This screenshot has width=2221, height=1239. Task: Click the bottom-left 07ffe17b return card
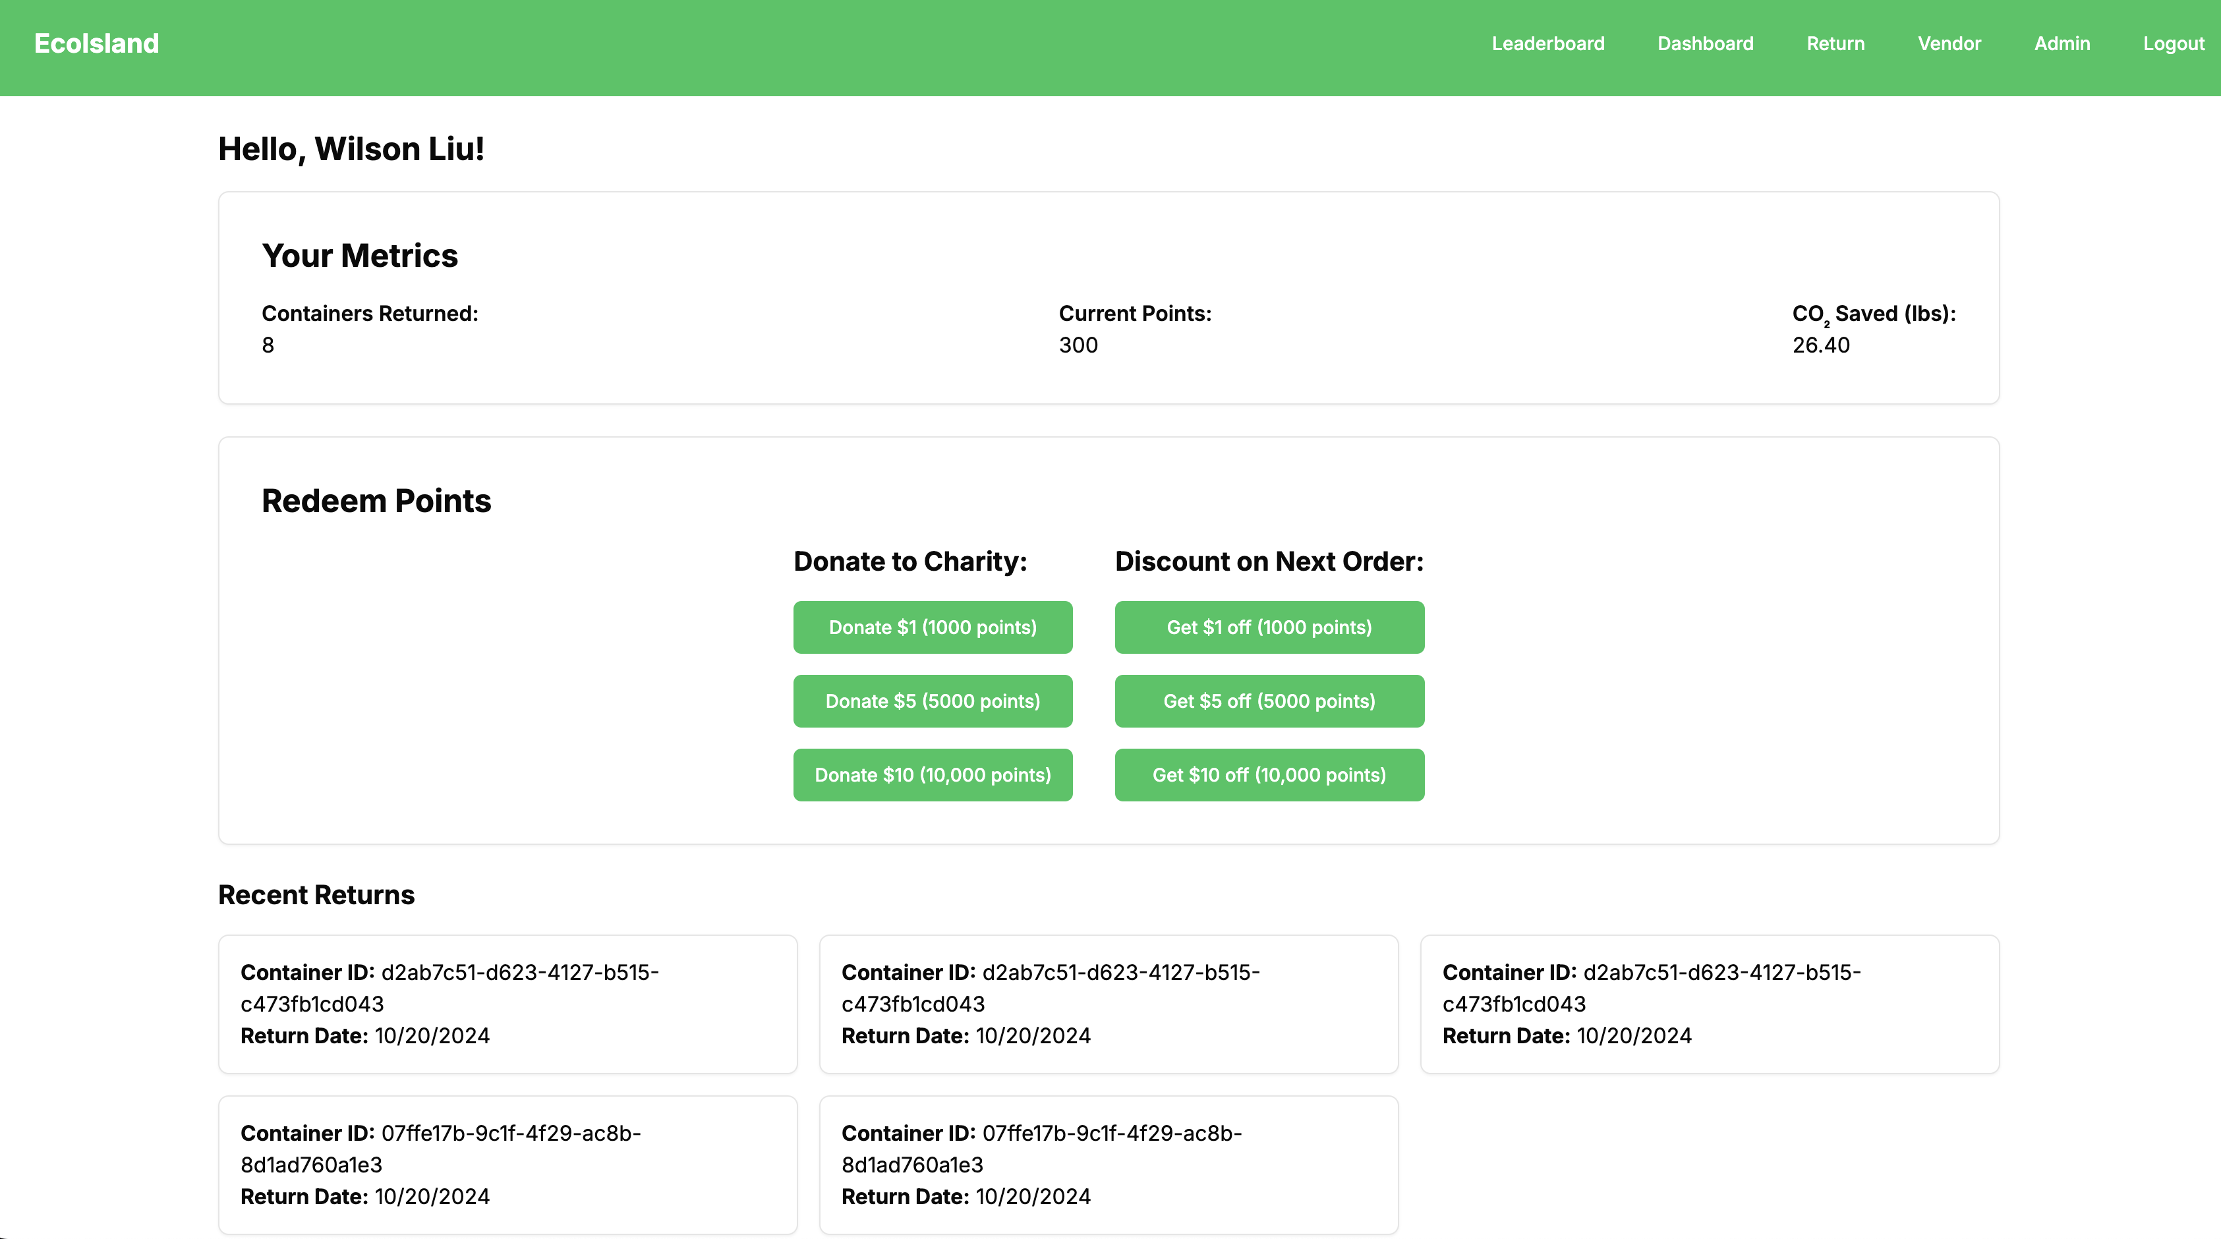(507, 1164)
